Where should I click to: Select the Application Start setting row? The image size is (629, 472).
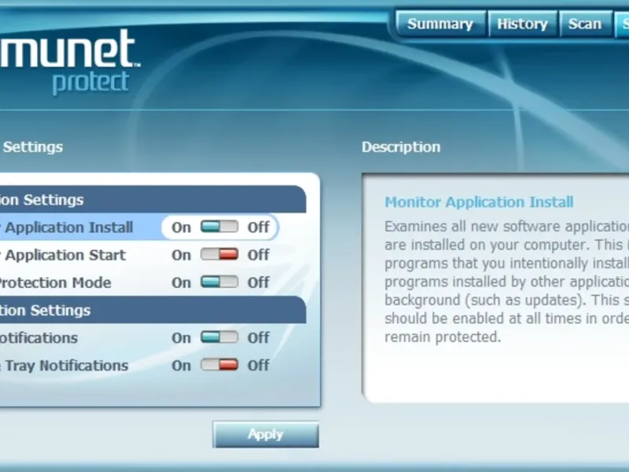click(x=140, y=255)
